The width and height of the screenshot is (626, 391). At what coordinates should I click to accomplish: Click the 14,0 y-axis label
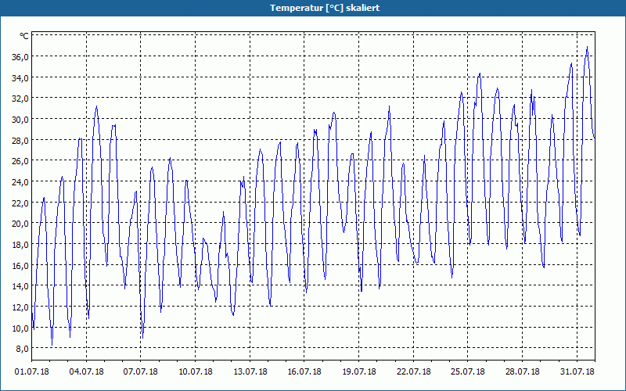tap(20, 286)
